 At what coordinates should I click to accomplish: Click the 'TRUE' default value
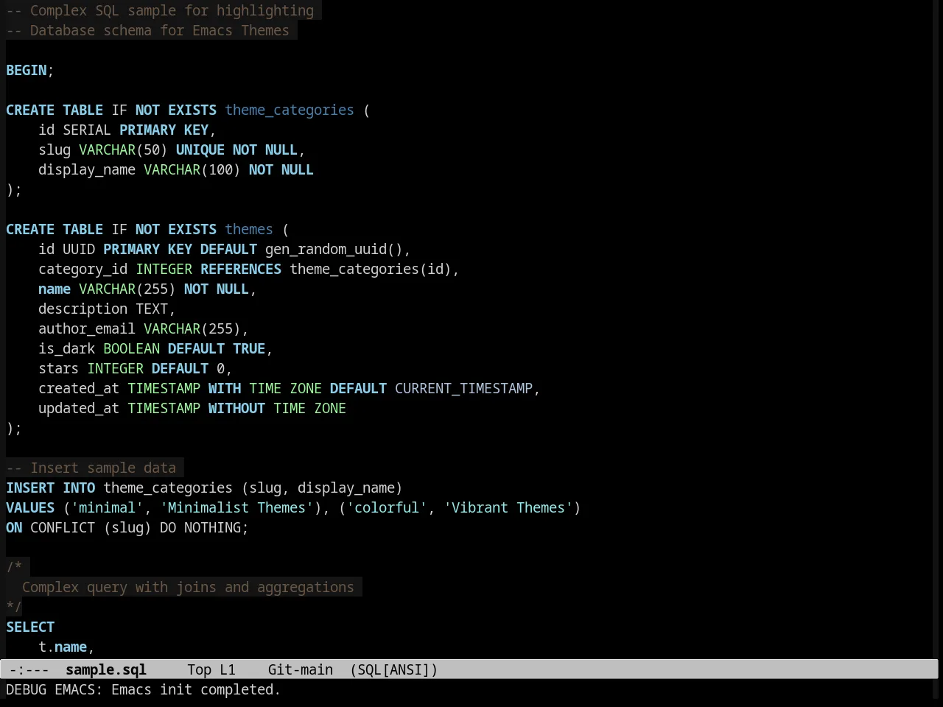(249, 349)
